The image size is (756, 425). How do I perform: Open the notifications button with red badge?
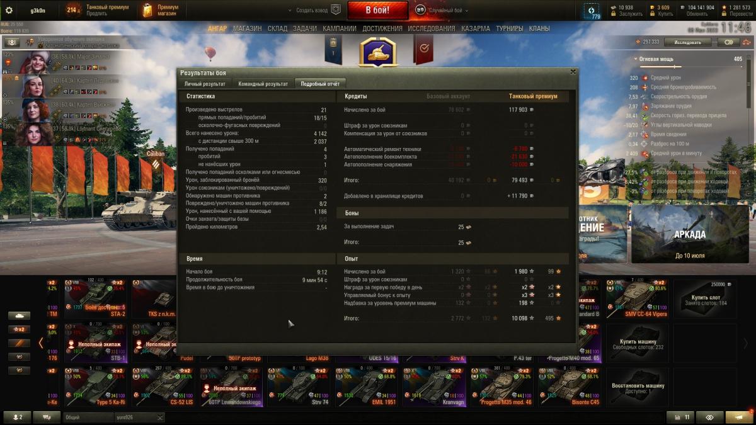pyautogui.click(x=738, y=417)
